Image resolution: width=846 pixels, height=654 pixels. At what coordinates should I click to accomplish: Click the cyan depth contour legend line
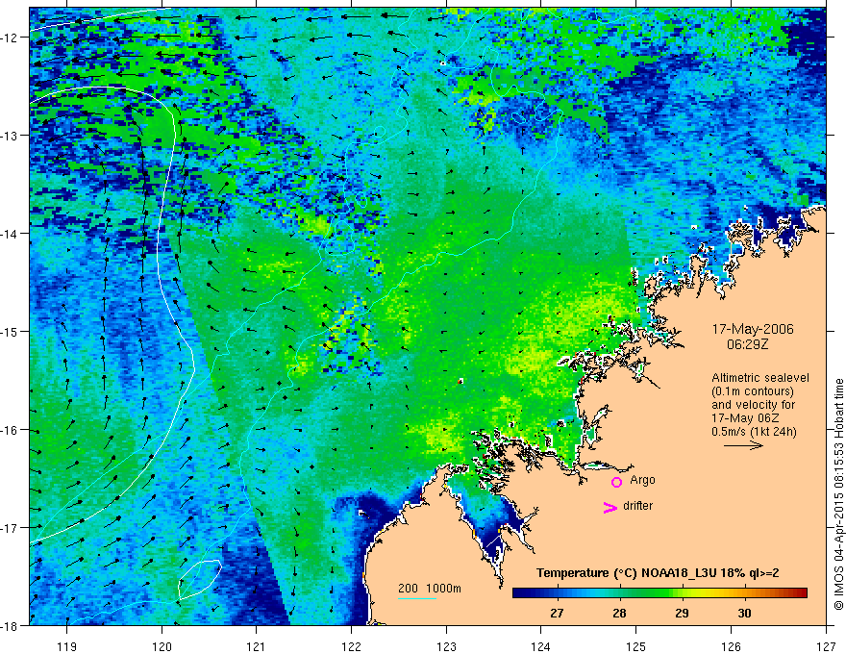point(417,598)
